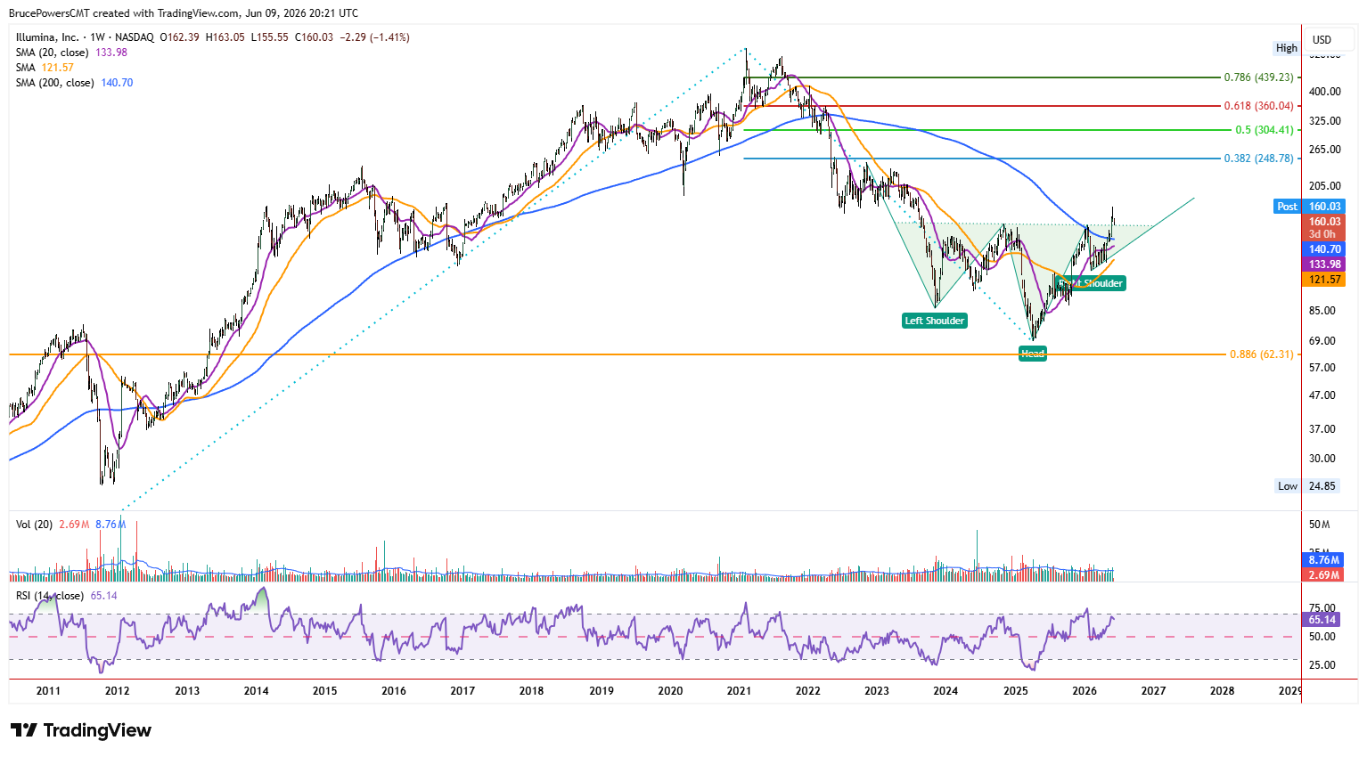Click the Low marker label
This screenshot has width=1367, height=757.
(x=1288, y=486)
